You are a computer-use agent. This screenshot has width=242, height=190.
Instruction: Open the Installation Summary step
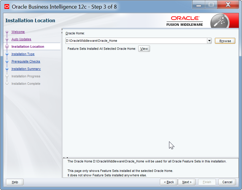(26, 69)
